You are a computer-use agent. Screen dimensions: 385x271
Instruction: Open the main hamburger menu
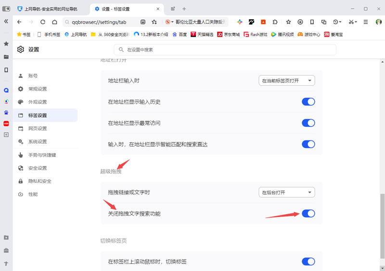click(x=366, y=22)
